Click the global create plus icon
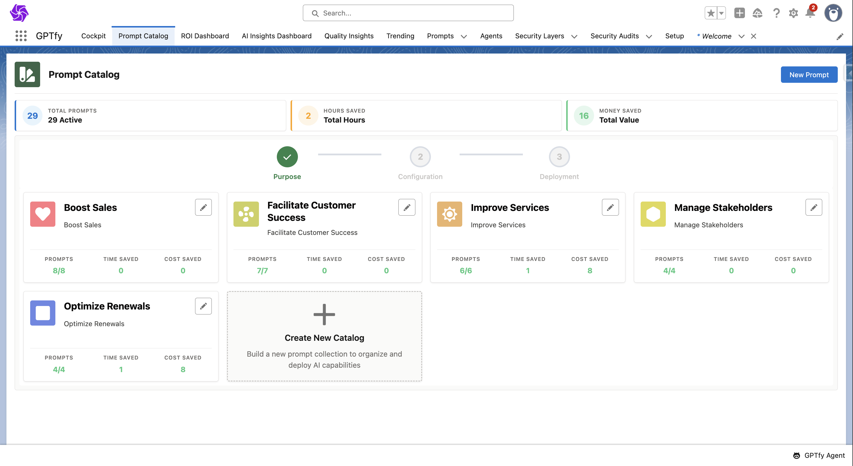Image resolution: width=853 pixels, height=466 pixels. tap(739, 13)
